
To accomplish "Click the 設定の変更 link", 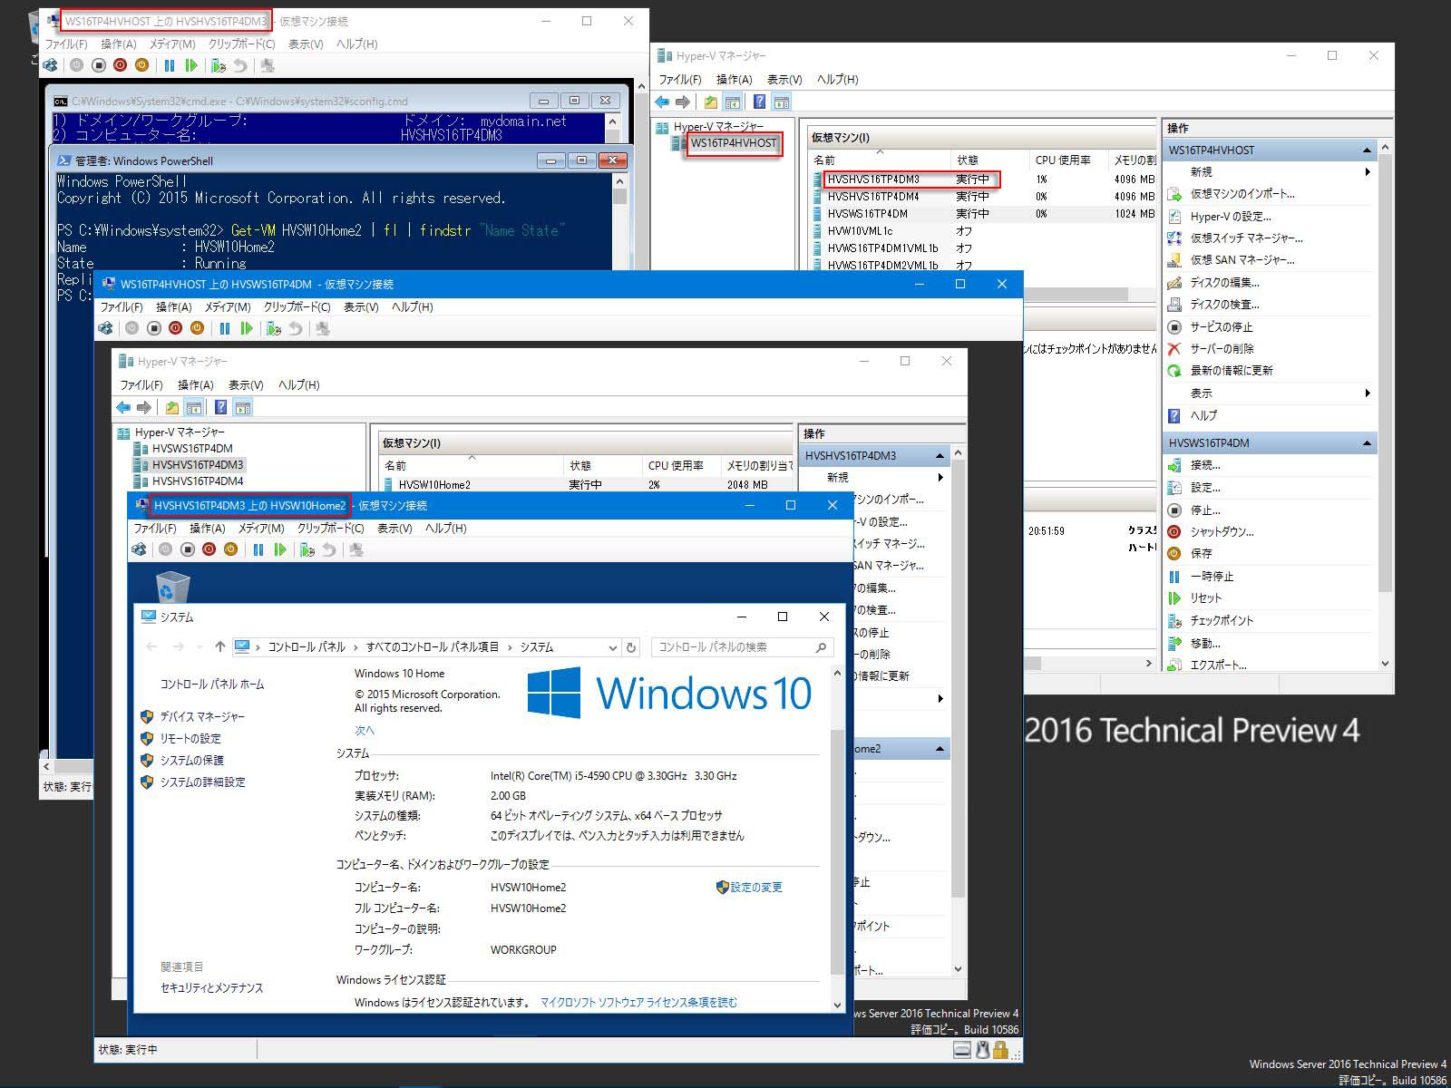I will (756, 888).
